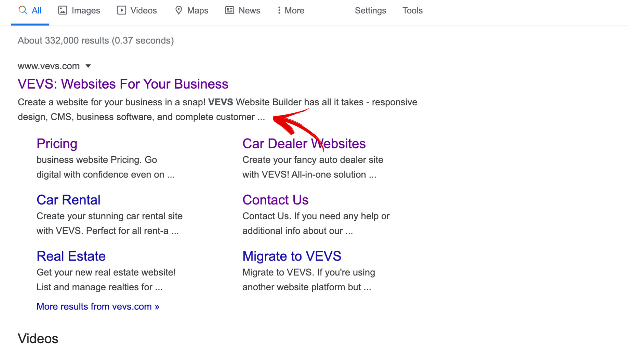
Task: Click the Videos section heading
Action: pos(38,339)
